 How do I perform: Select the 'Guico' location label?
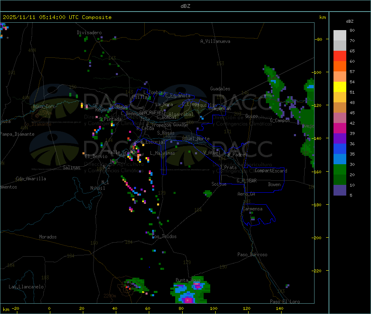pyautogui.click(x=251, y=116)
